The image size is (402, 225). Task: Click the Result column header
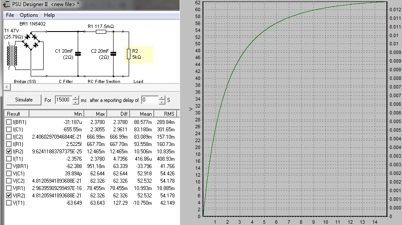coord(17,114)
